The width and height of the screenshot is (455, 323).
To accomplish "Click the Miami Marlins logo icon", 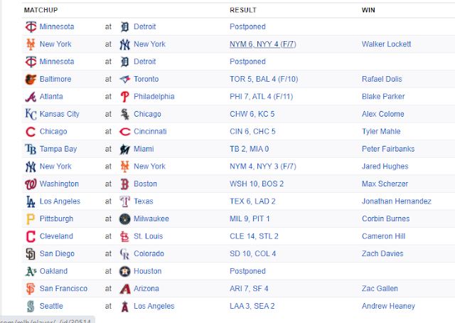I will pyautogui.click(x=125, y=149).
